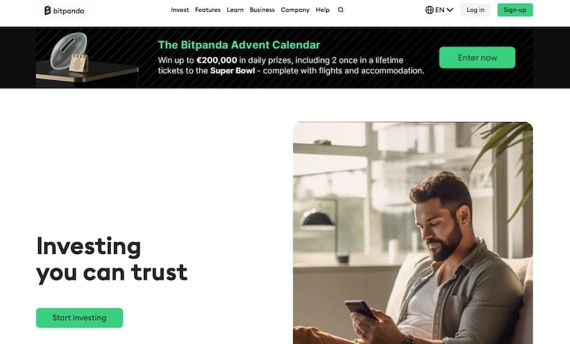The height and width of the screenshot is (344, 570).
Task: Click the hero photo of man with phone
Action: click(x=413, y=233)
